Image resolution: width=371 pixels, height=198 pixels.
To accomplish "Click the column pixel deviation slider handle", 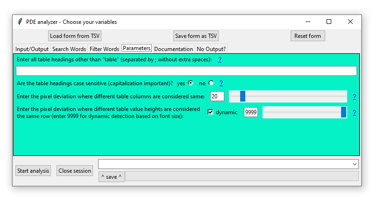I will pyautogui.click(x=243, y=96).
